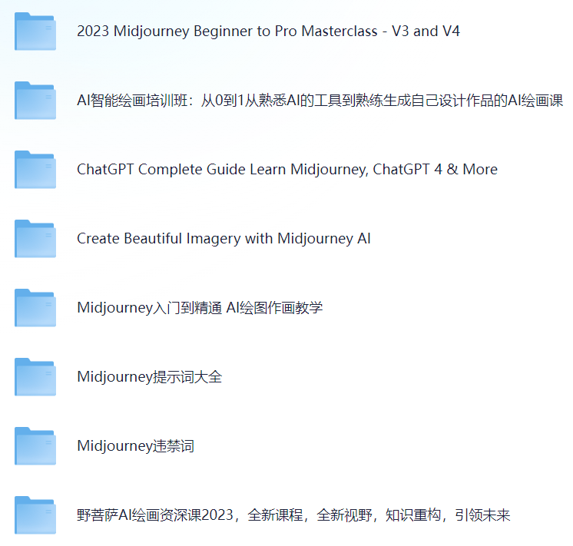Click the folder icon for 2023 Midjourney Beginner to Pro Masterclass
This screenshot has height=546, width=573.
[x=35, y=31]
